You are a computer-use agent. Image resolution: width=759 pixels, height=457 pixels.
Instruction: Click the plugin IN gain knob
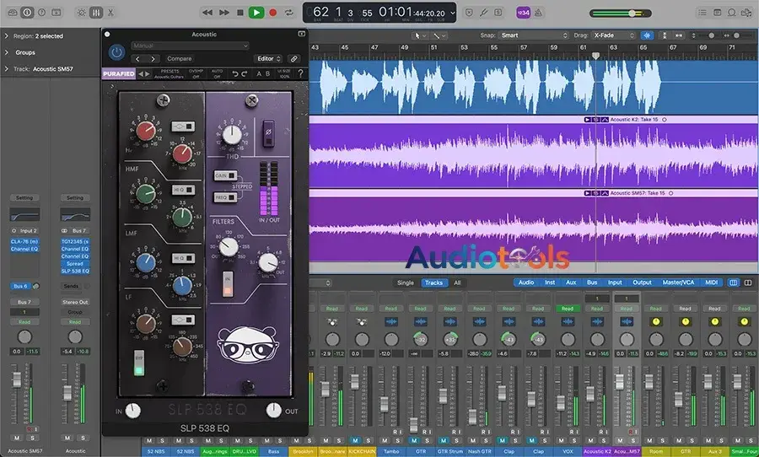point(132,411)
